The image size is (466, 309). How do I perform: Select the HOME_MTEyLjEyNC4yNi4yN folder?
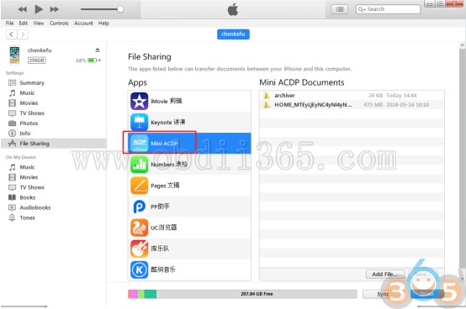point(352,104)
